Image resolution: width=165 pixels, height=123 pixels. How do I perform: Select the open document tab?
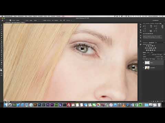pyautogui.click(x=15, y=23)
